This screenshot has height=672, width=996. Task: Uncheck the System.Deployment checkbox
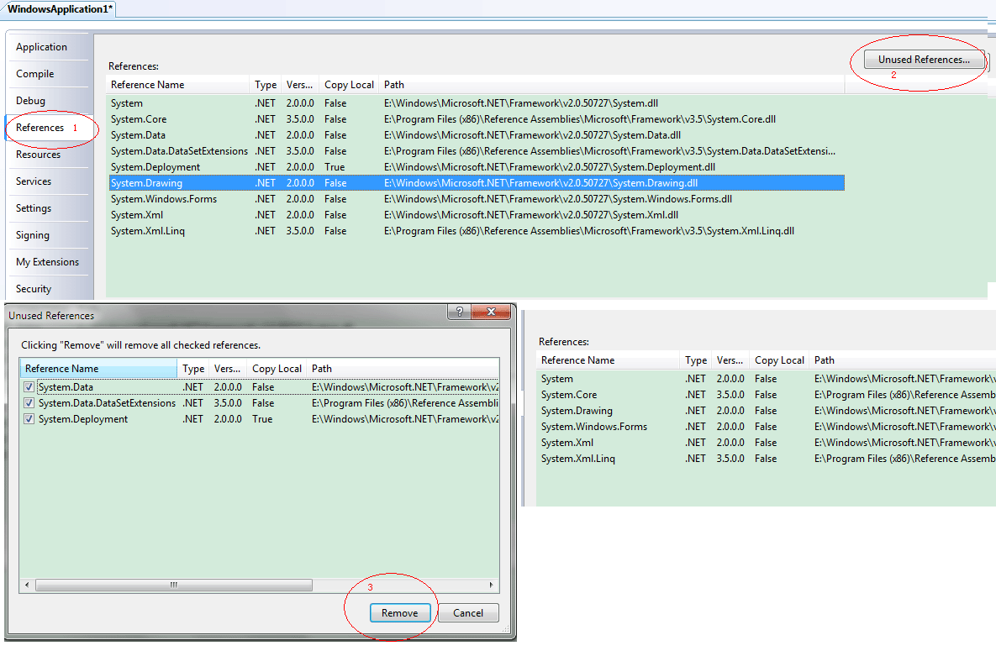[x=29, y=419]
